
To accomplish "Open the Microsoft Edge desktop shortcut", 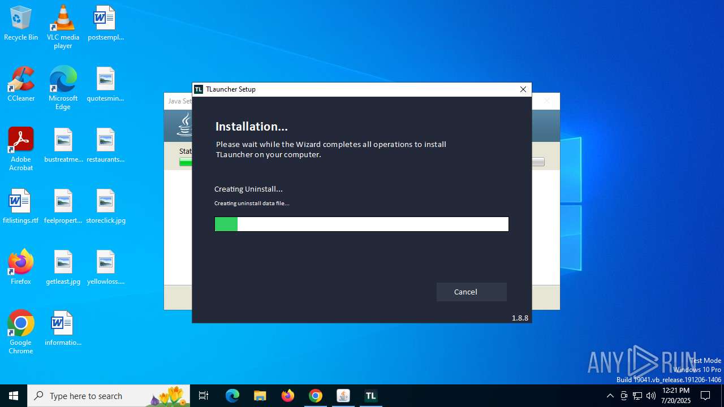I will pyautogui.click(x=63, y=88).
